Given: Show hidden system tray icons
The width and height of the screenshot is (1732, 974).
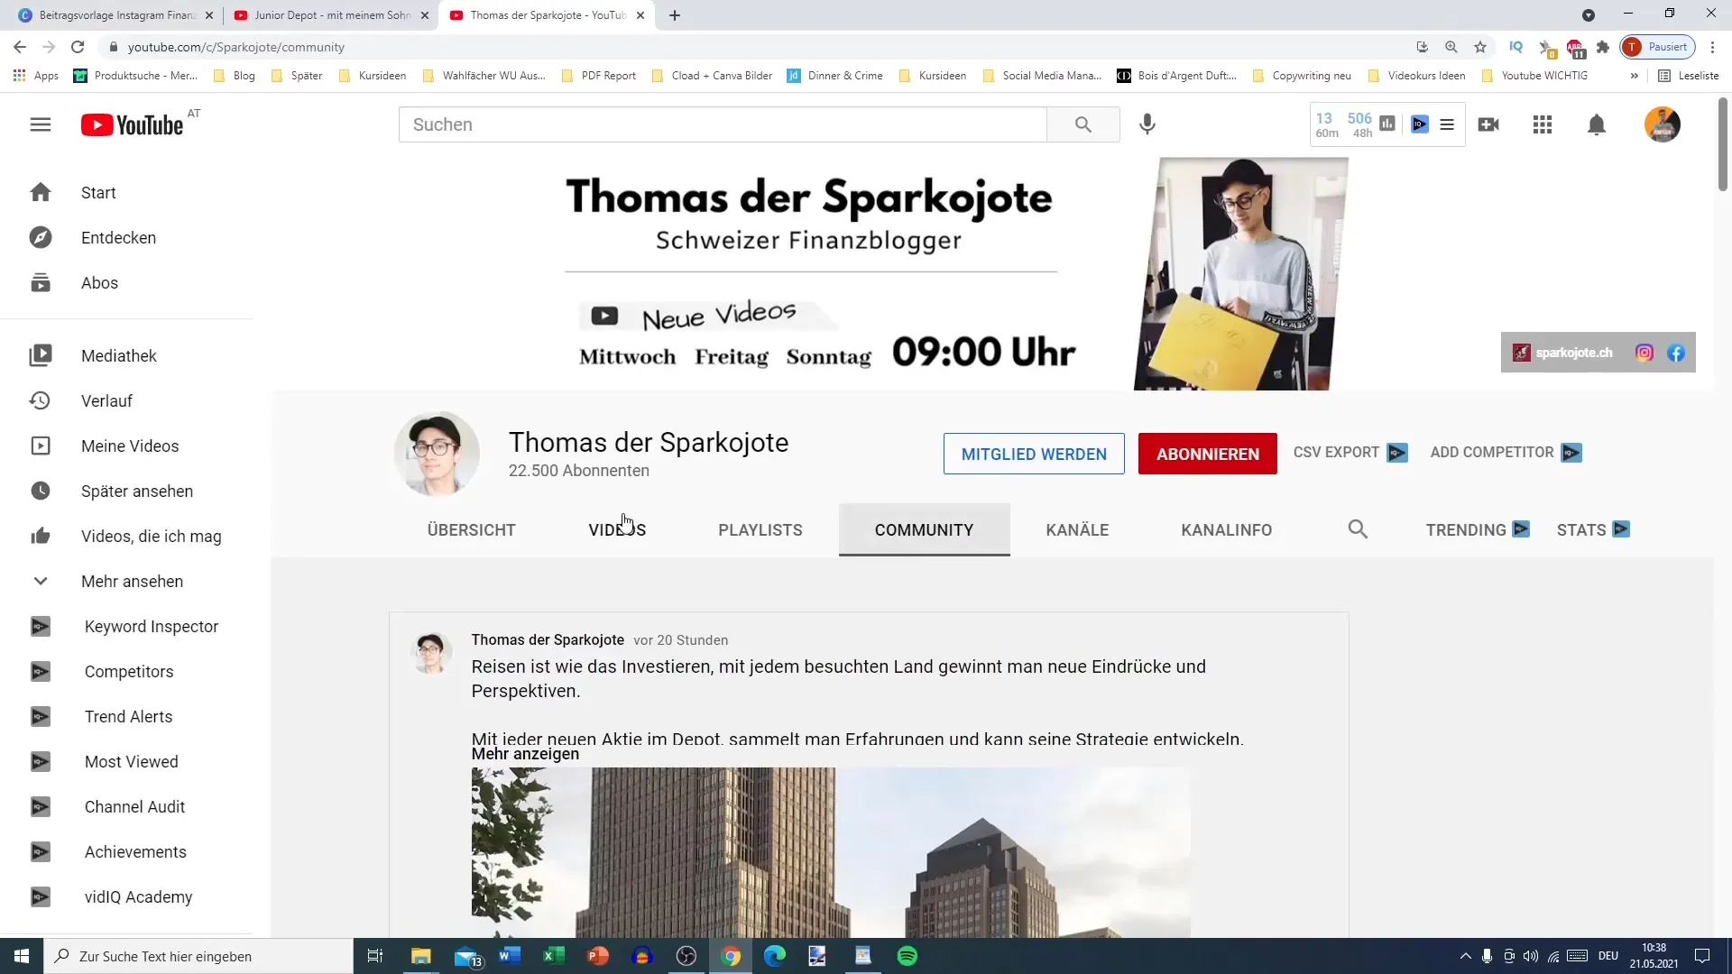Looking at the screenshot, I should [1465, 956].
